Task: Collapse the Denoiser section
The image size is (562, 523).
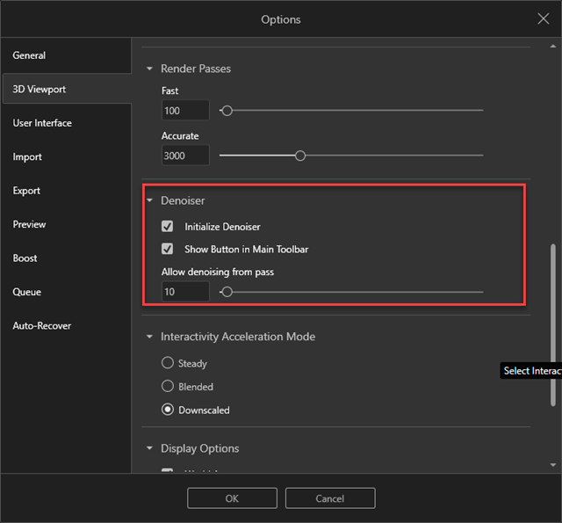Action: coord(149,200)
